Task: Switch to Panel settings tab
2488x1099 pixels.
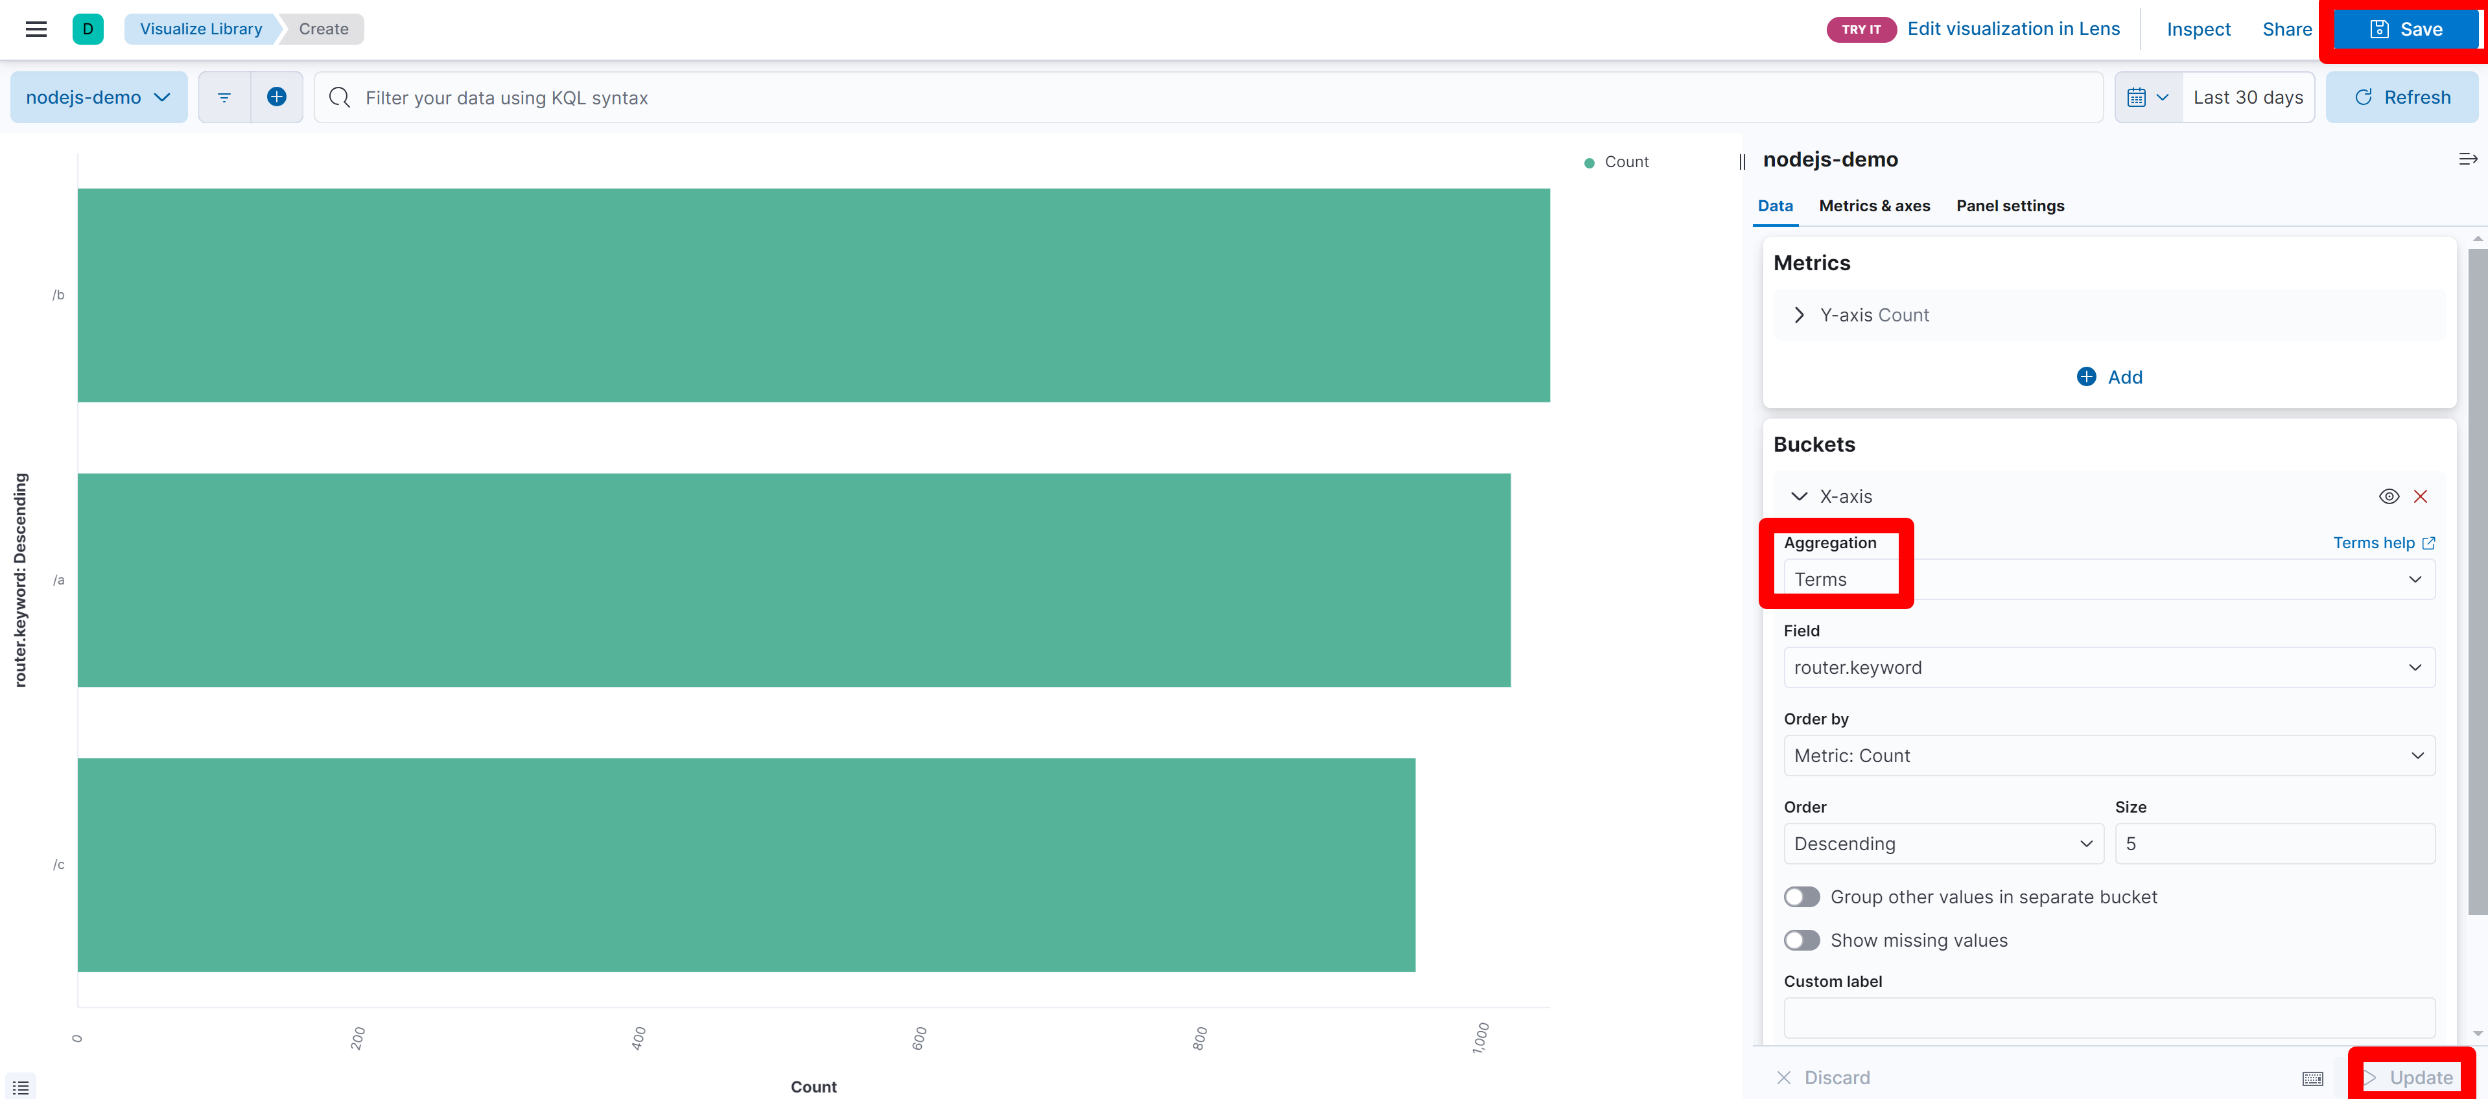Action: point(2009,205)
